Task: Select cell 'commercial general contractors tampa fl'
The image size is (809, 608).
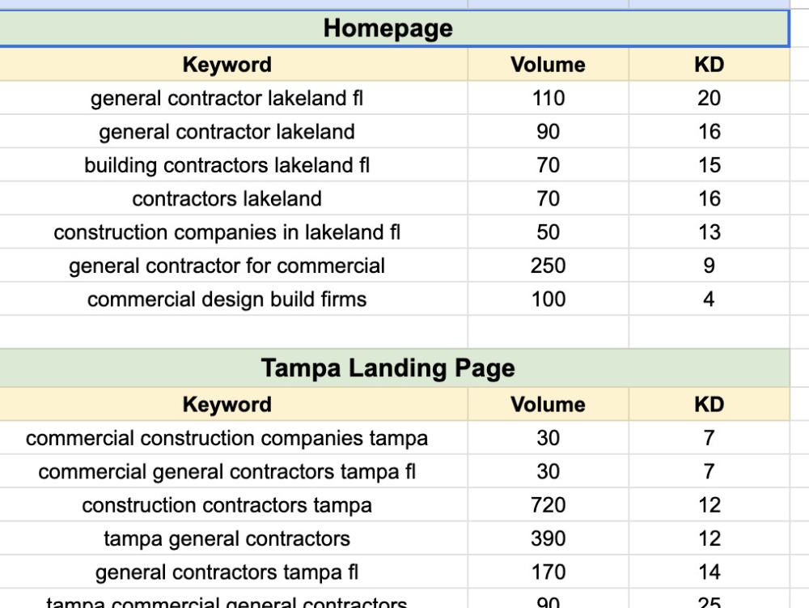Action: click(x=233, y=472)
